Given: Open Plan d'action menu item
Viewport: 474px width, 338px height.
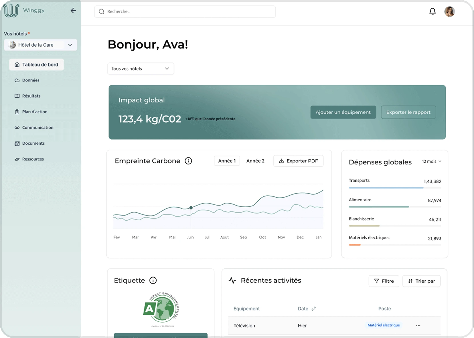Looking at the screenshot, I should tap(35, 112).
